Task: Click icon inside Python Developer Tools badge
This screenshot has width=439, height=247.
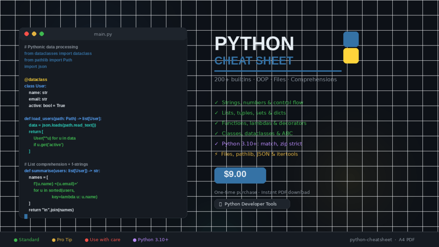Action: [x=220, y=204]
